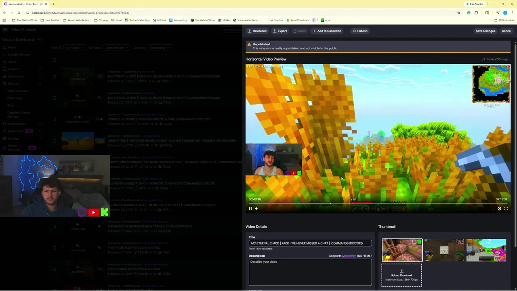Open the Go to VOD page link
Screen dimensions: 517x291
tap(495, 59)
